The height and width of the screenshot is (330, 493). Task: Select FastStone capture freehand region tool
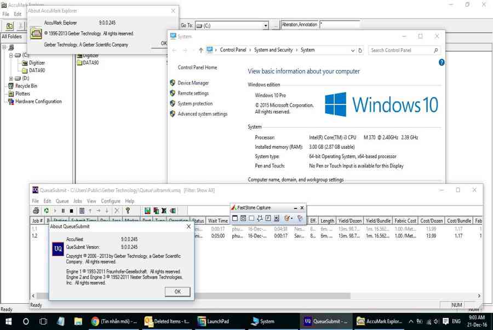tap(260, 218)
